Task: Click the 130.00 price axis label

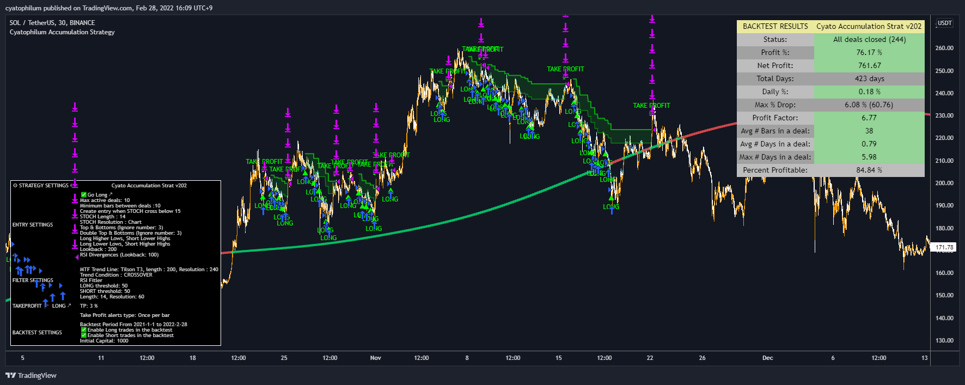Action: 944,340
